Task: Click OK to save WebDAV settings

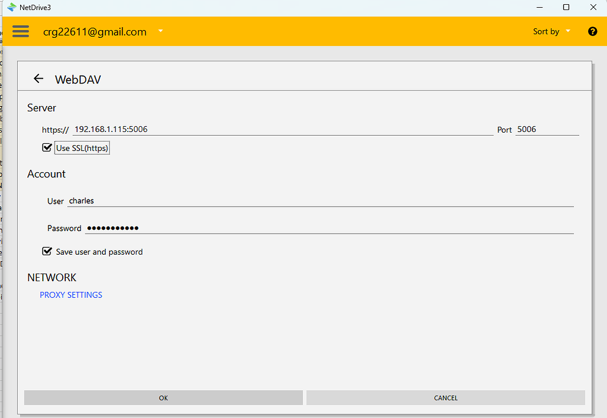Action: [x=163, y=397]
